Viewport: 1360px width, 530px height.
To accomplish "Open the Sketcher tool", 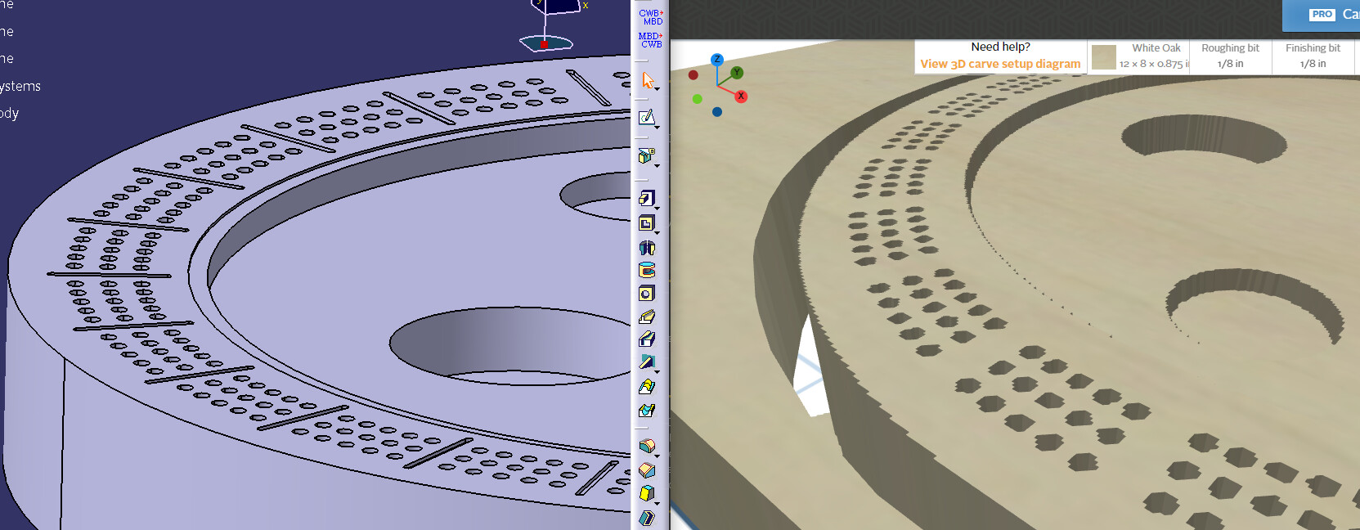I will 646,117.
